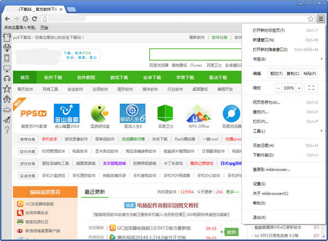Screen dimensions: 328x241
Task: Click the 更多>> link
Action: click(x=233, y=192)
